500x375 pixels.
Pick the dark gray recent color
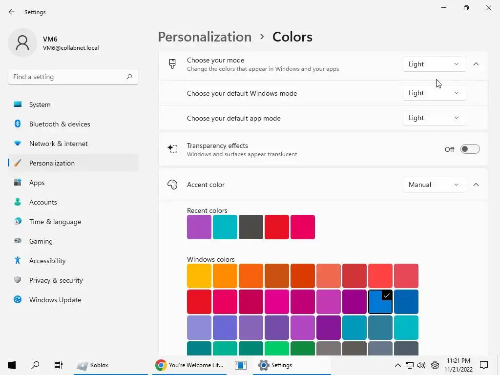pos(250,227)
